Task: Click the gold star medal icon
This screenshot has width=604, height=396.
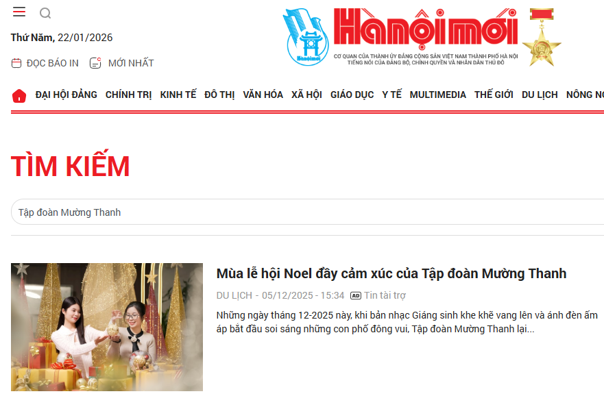Action: pyautogui.click(x=542, y=37)
